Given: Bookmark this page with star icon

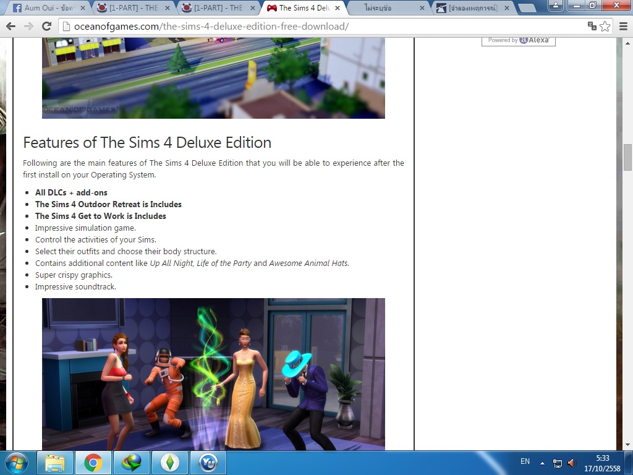Looking at the screenshot, I should tap(605, 26).
